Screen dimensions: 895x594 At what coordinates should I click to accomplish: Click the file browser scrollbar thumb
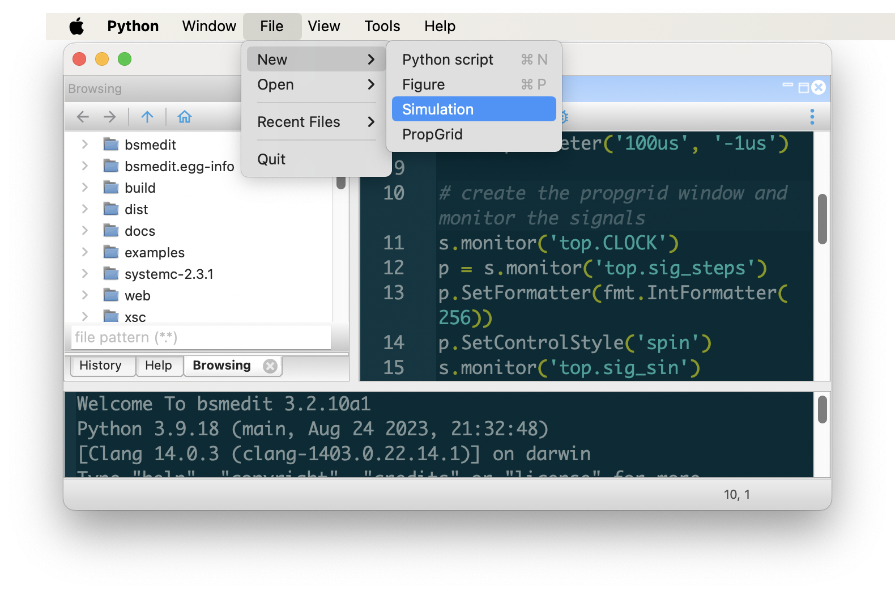coord(341,183)
